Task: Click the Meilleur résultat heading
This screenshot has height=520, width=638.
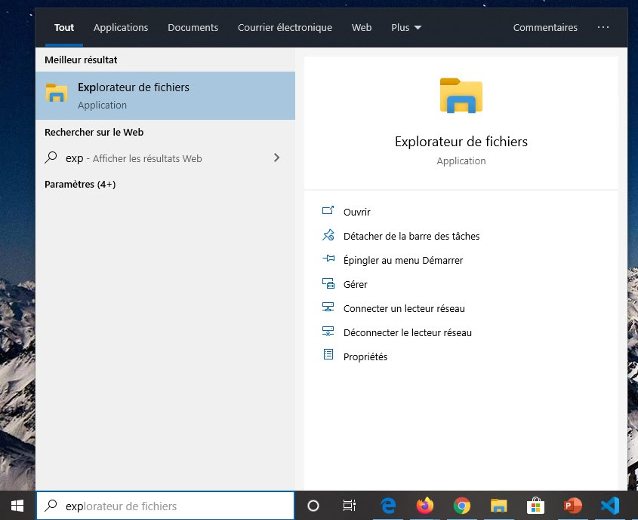Action: tap(81, 60)
